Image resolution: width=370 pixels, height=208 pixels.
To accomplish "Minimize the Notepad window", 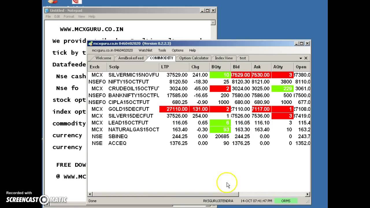I will pos(202,10).
